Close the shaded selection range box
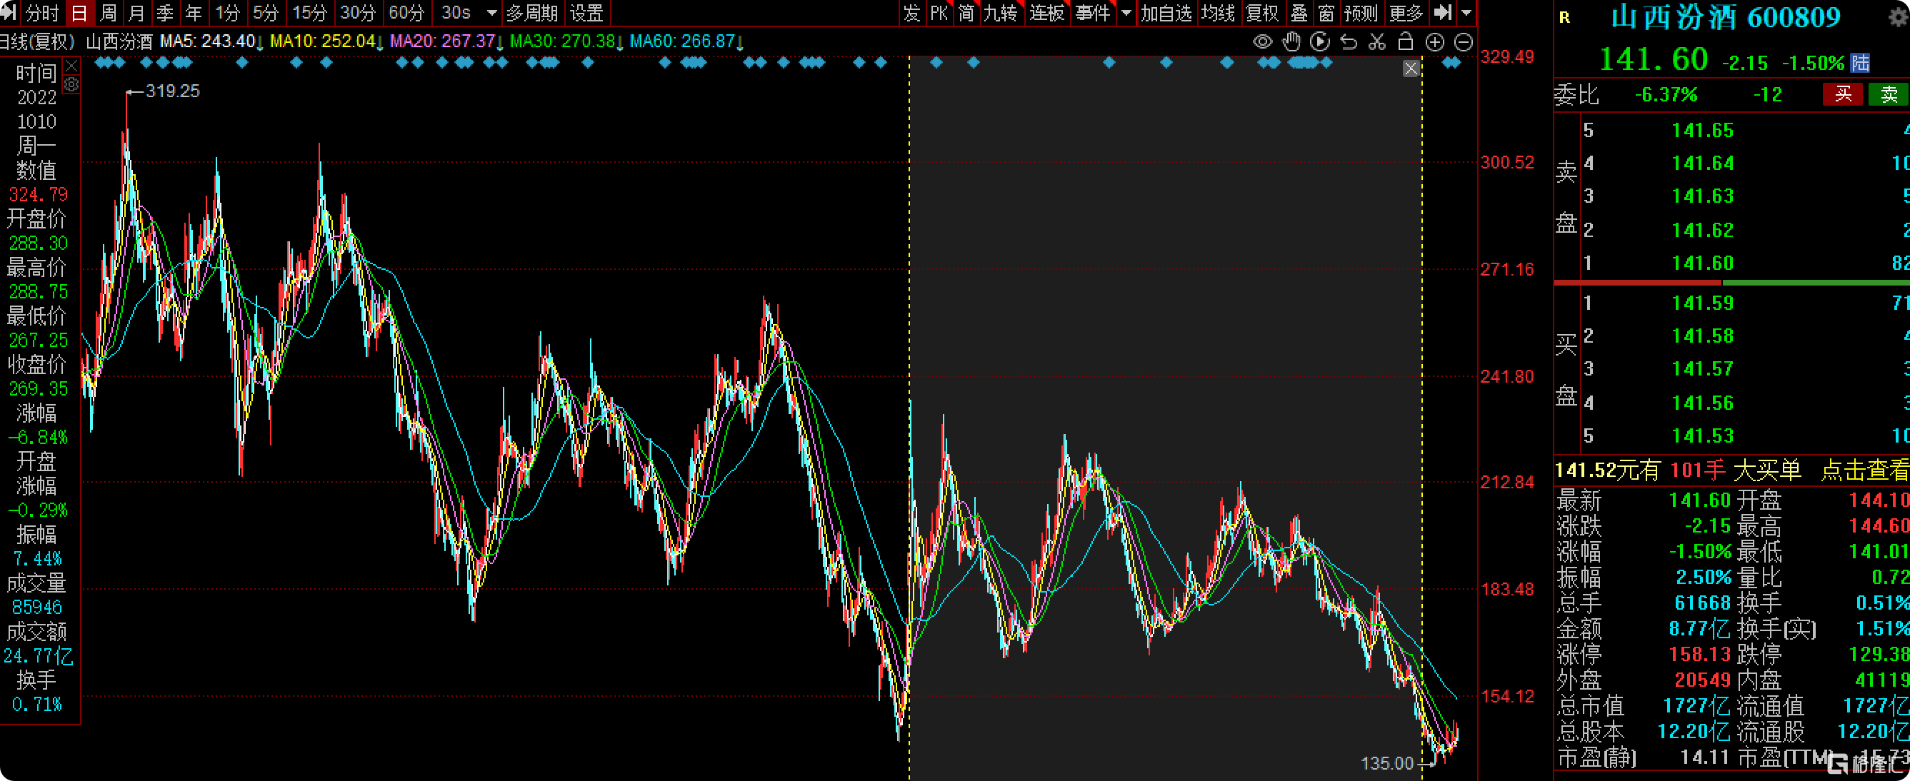 [1411, 69]
